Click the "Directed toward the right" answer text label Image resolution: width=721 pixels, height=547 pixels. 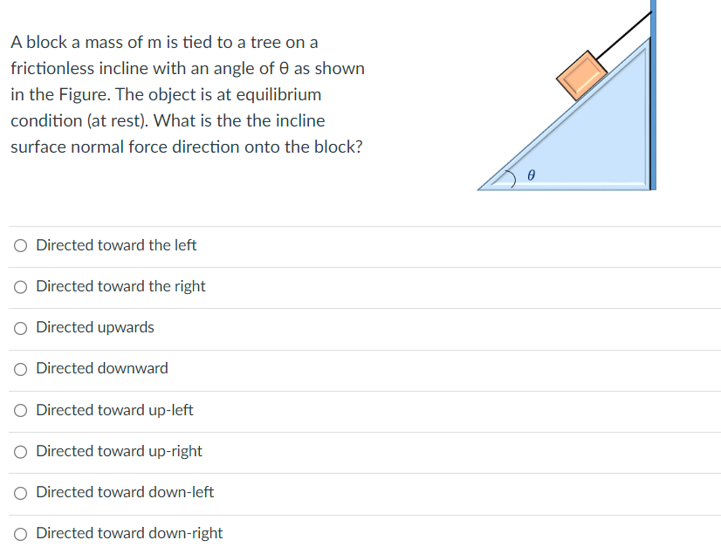click(120, 286)
